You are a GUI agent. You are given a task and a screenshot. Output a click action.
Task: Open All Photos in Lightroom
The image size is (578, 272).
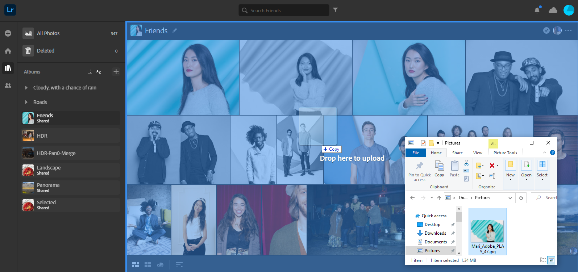point(71,33)
